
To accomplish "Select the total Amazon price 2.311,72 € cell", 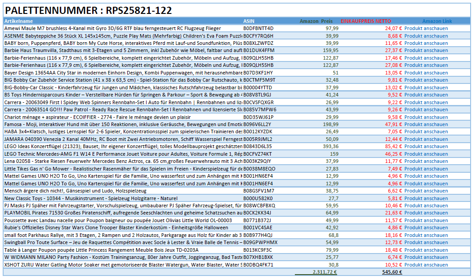I will tap(325, 272).
